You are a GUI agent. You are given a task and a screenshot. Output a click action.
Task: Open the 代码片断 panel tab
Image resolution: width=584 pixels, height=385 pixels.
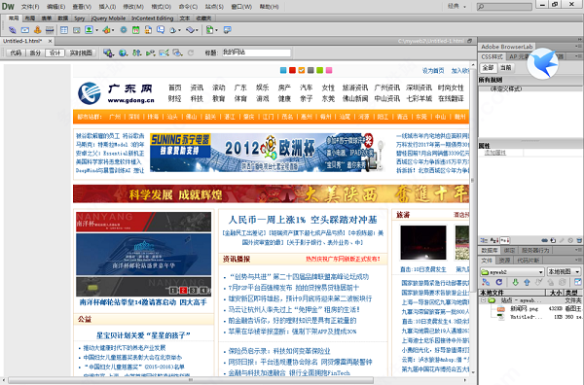(529, 261)
